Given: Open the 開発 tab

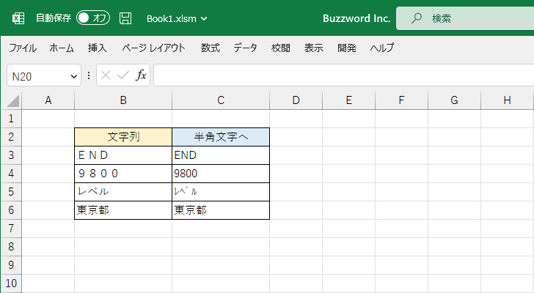Looking at the screenshot, I should click(x=347, y=48).
